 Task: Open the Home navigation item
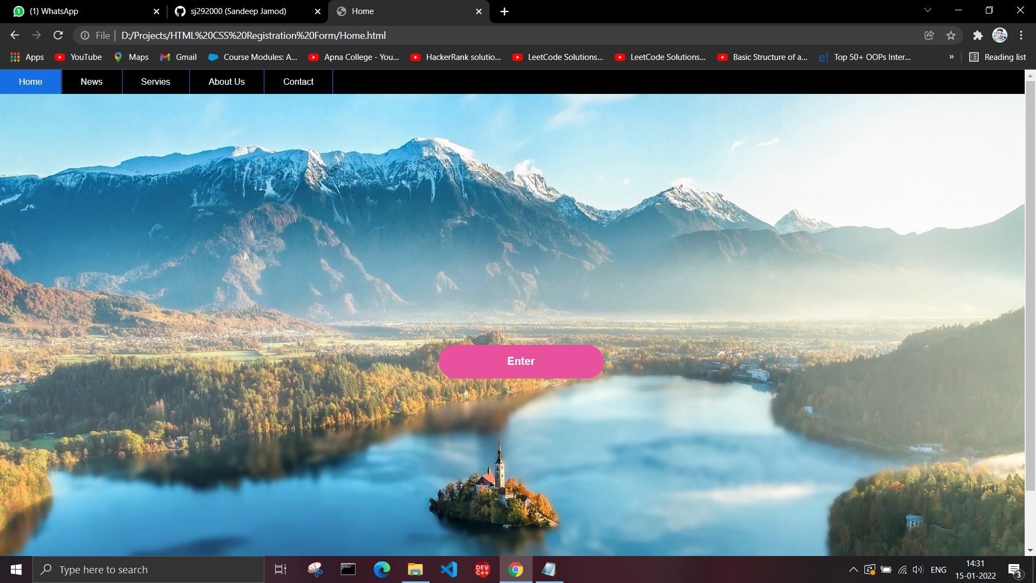(x=31, y=82)
